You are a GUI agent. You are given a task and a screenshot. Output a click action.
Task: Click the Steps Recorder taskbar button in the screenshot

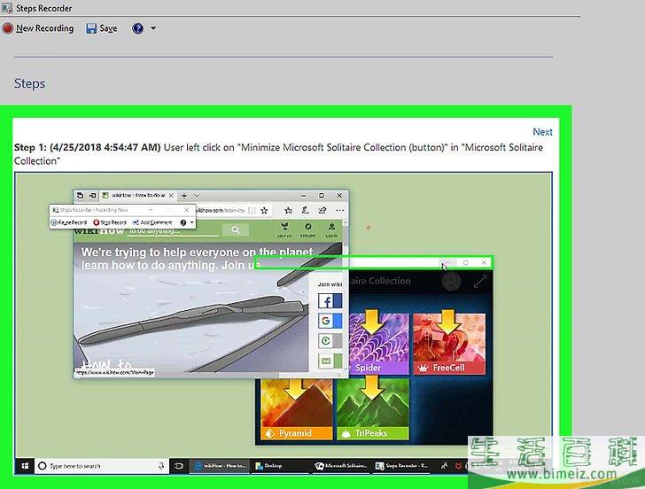pos(402,466)
